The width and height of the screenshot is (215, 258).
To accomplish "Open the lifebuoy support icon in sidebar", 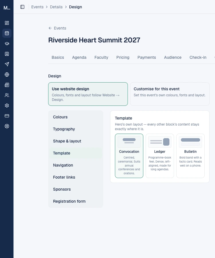I will pyautogui.click(x=7, y=126).
